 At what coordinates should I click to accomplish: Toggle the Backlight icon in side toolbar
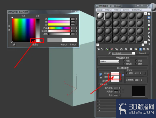(149, 18)
